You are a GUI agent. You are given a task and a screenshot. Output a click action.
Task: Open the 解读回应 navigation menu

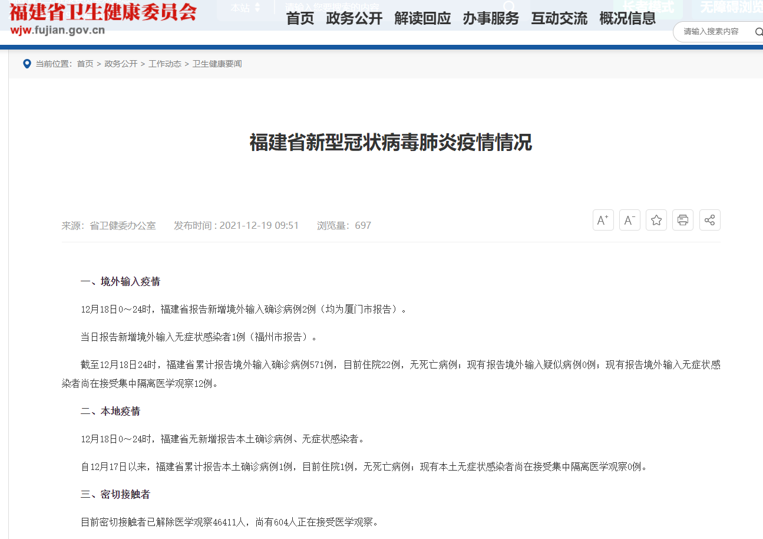(422, 18)
